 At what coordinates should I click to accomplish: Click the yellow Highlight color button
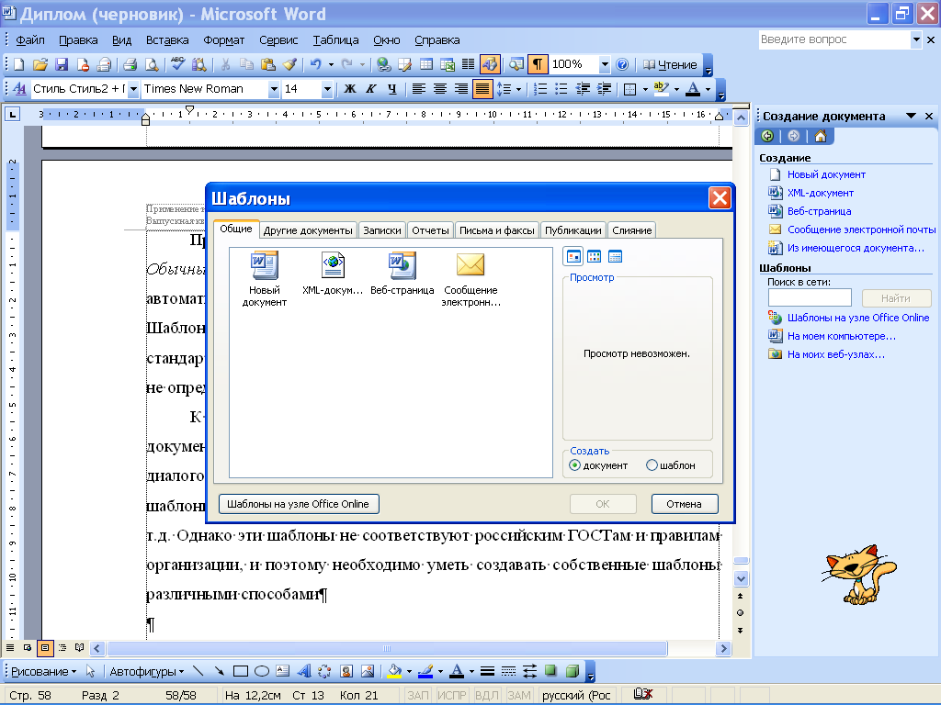[661, 89]
